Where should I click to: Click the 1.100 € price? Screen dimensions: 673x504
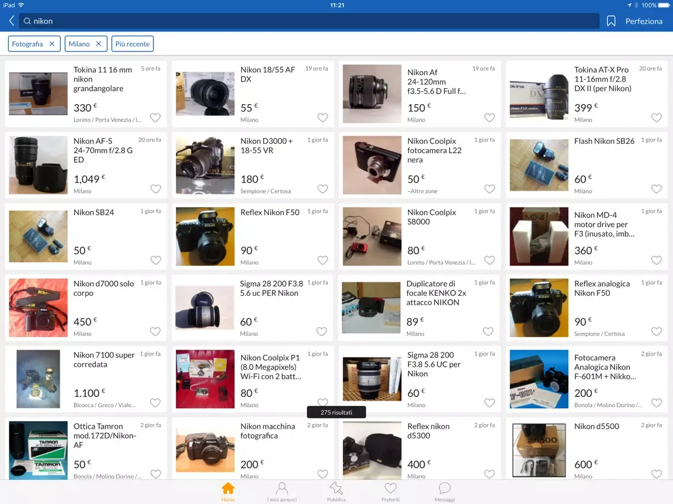click(89, 393)
